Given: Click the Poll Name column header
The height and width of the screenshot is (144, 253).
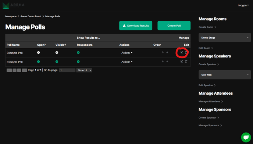Looking at the screenshot, I should coord(13,45).
